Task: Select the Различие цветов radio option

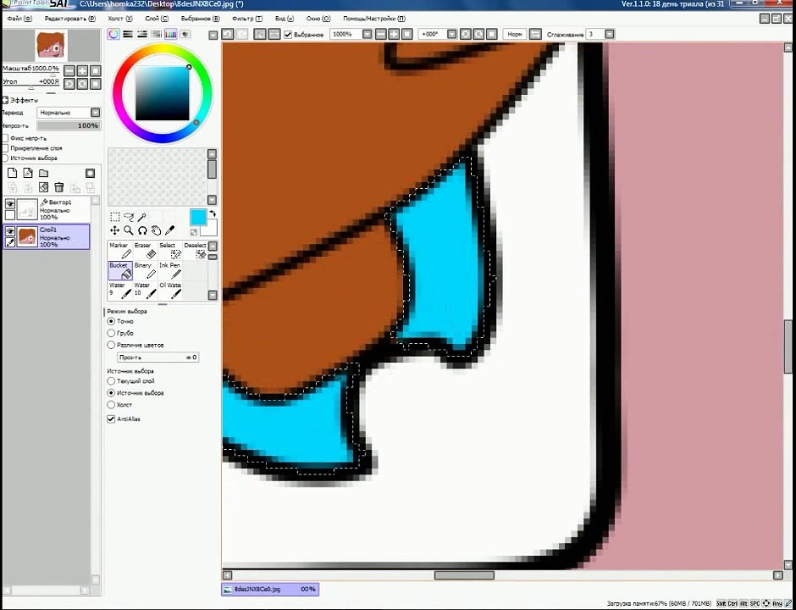Action: pyautogui.click(x=111, y=345)
